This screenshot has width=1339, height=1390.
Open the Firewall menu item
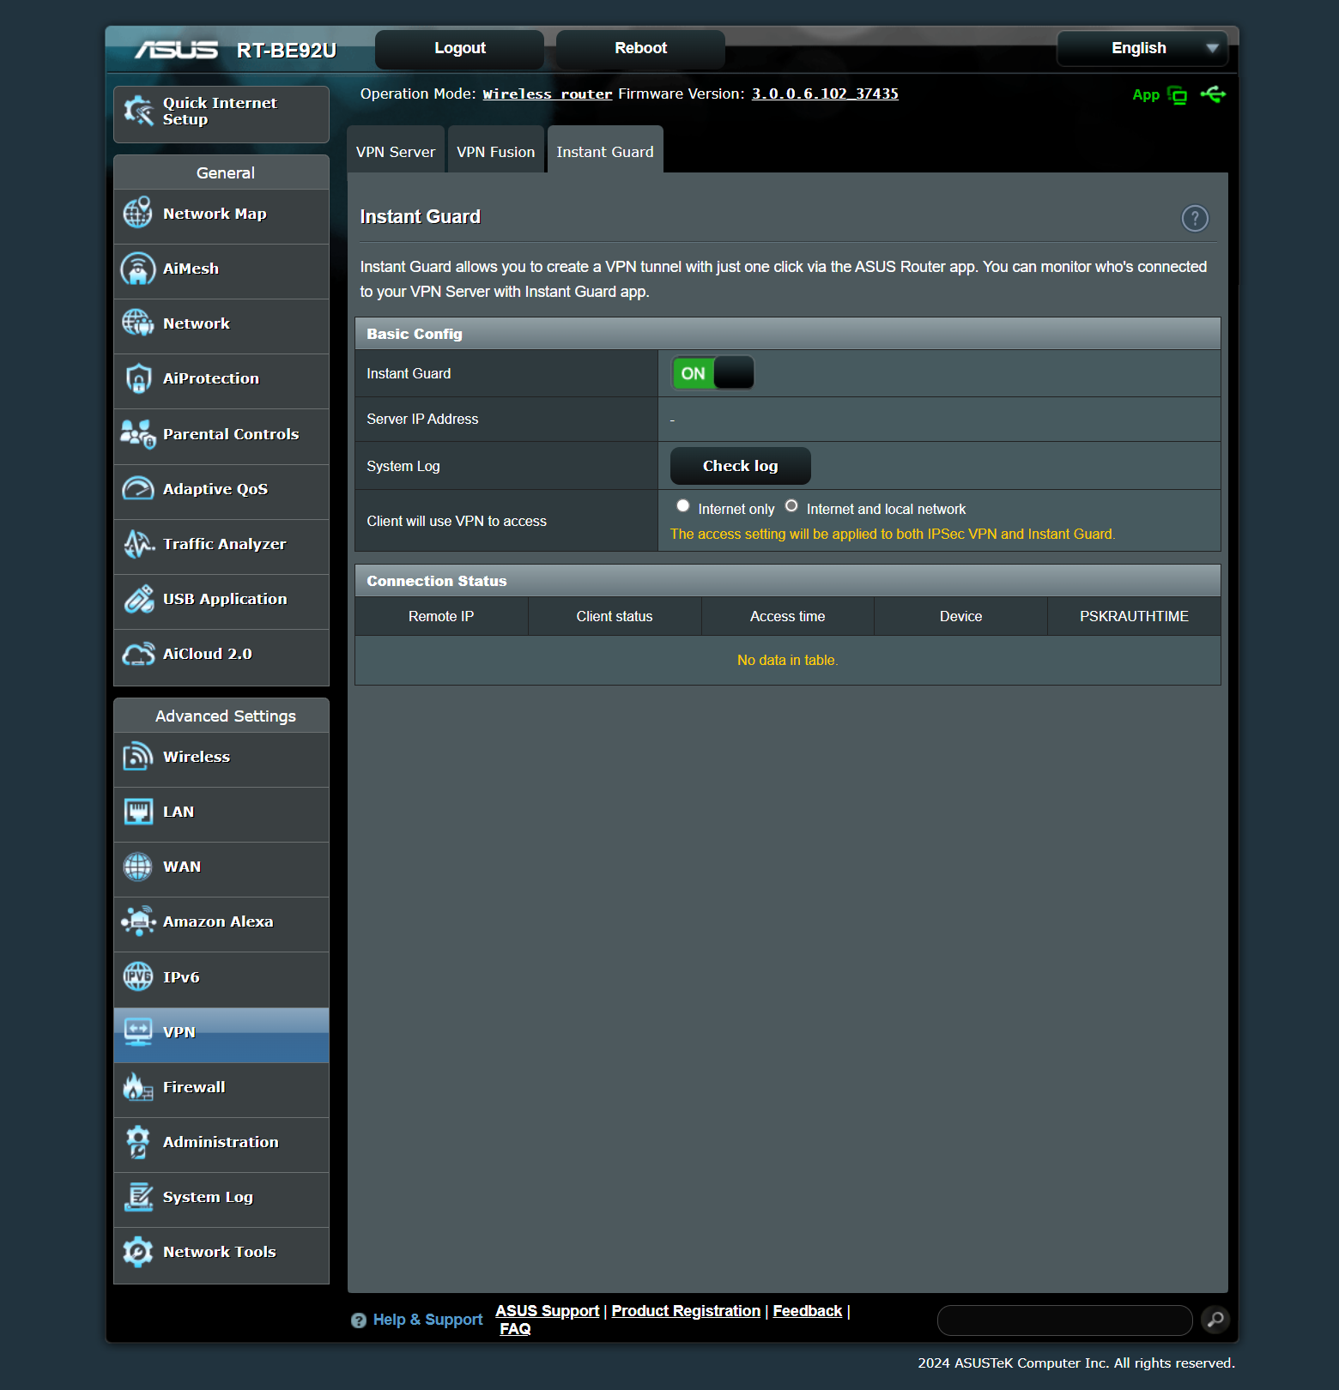coord(221,1088)
